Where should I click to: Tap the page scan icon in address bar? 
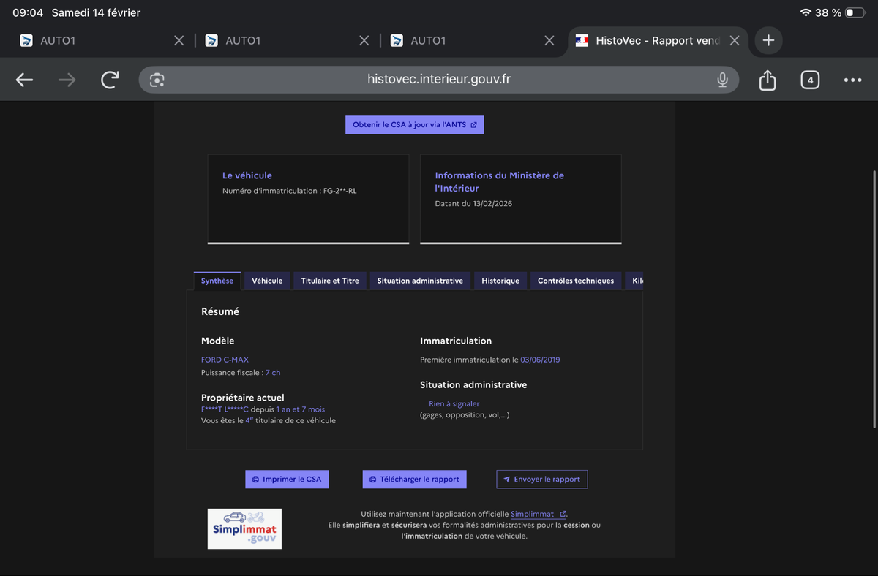pos(157,80)
